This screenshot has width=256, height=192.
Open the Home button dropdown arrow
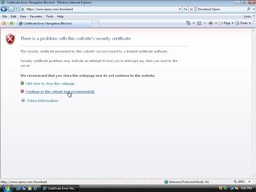194,23
